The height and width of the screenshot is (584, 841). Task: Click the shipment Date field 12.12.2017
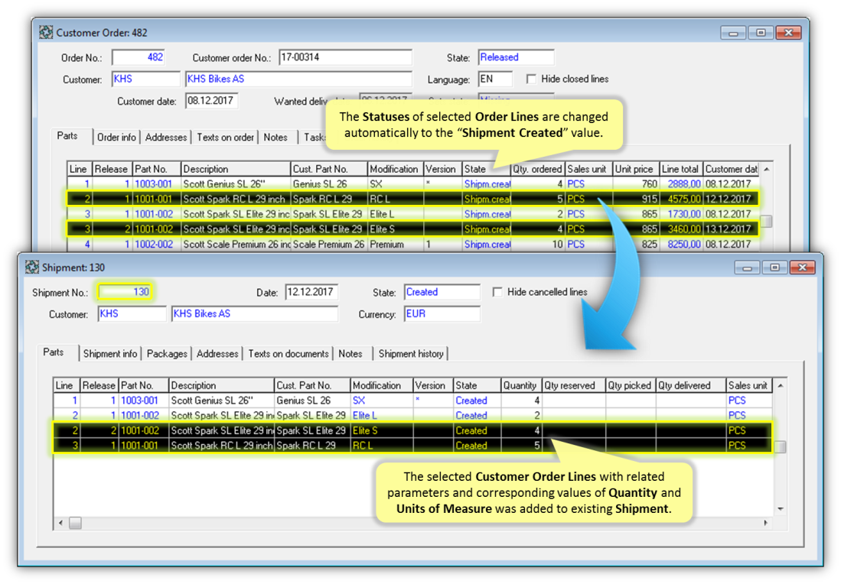coord(311,292)
